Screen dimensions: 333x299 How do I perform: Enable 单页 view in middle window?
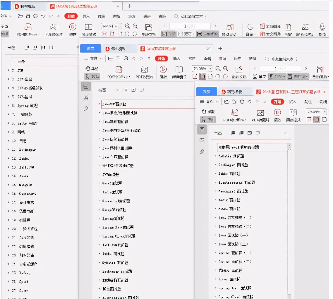click(x=259, y=77)
